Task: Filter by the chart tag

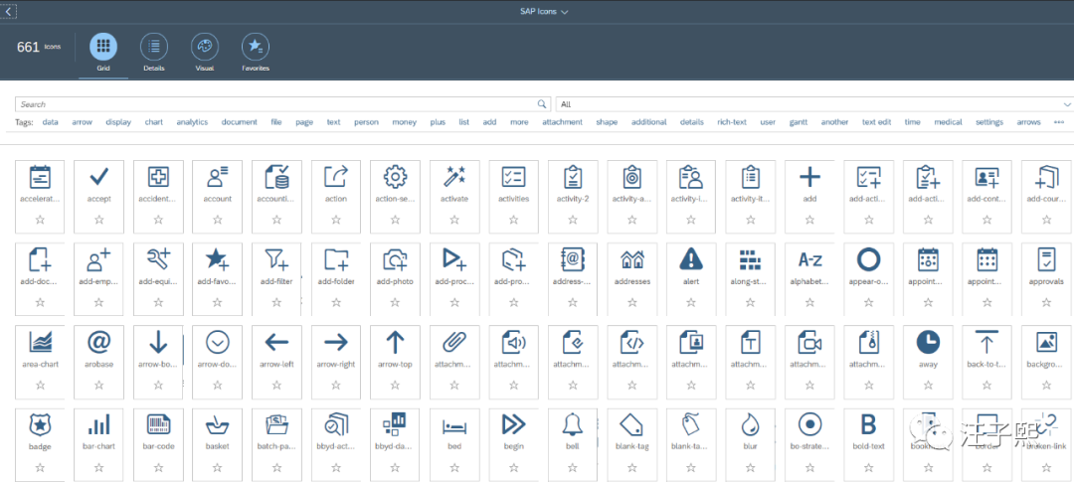Action: (153, 122)
